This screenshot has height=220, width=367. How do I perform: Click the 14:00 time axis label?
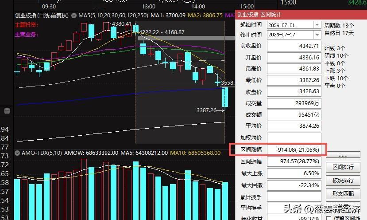tap(198, 7)
